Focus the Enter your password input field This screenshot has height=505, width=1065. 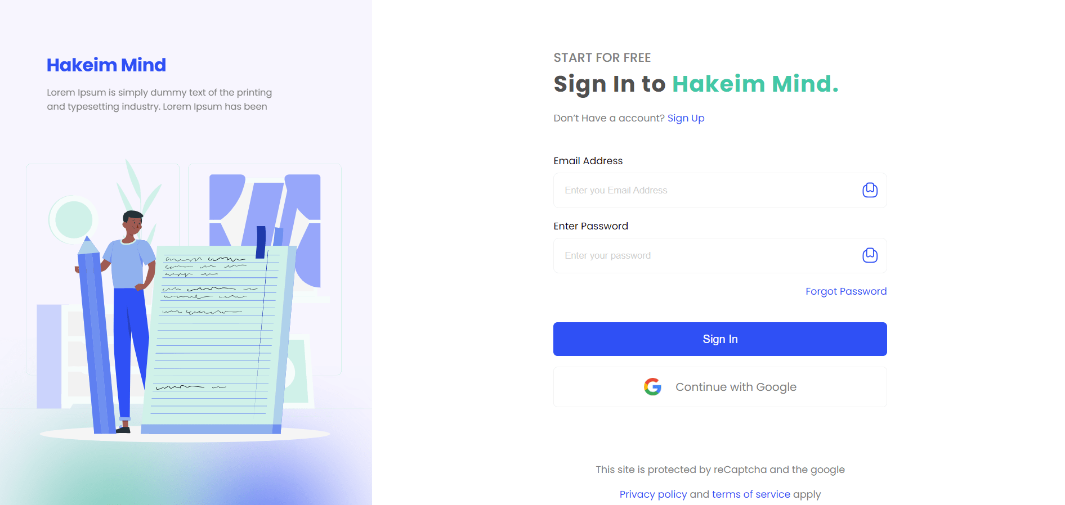[x=720, y=255]
